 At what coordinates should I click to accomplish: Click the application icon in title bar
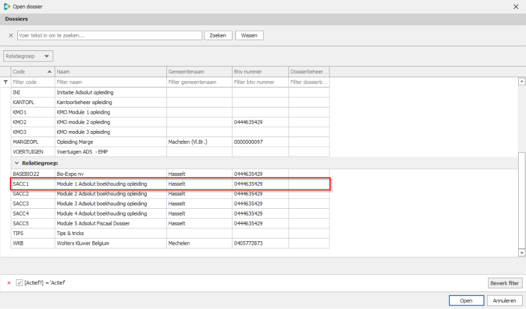7,6
